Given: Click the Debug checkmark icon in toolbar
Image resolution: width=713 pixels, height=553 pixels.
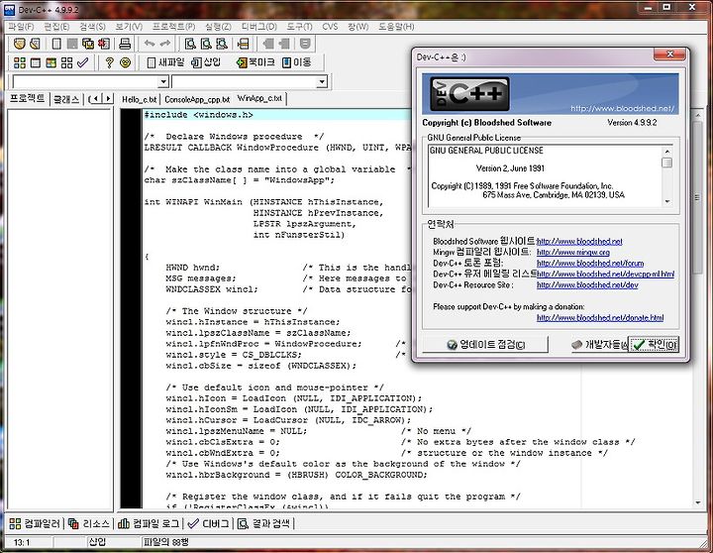Looking at the screenshot, I should [82, 62].
